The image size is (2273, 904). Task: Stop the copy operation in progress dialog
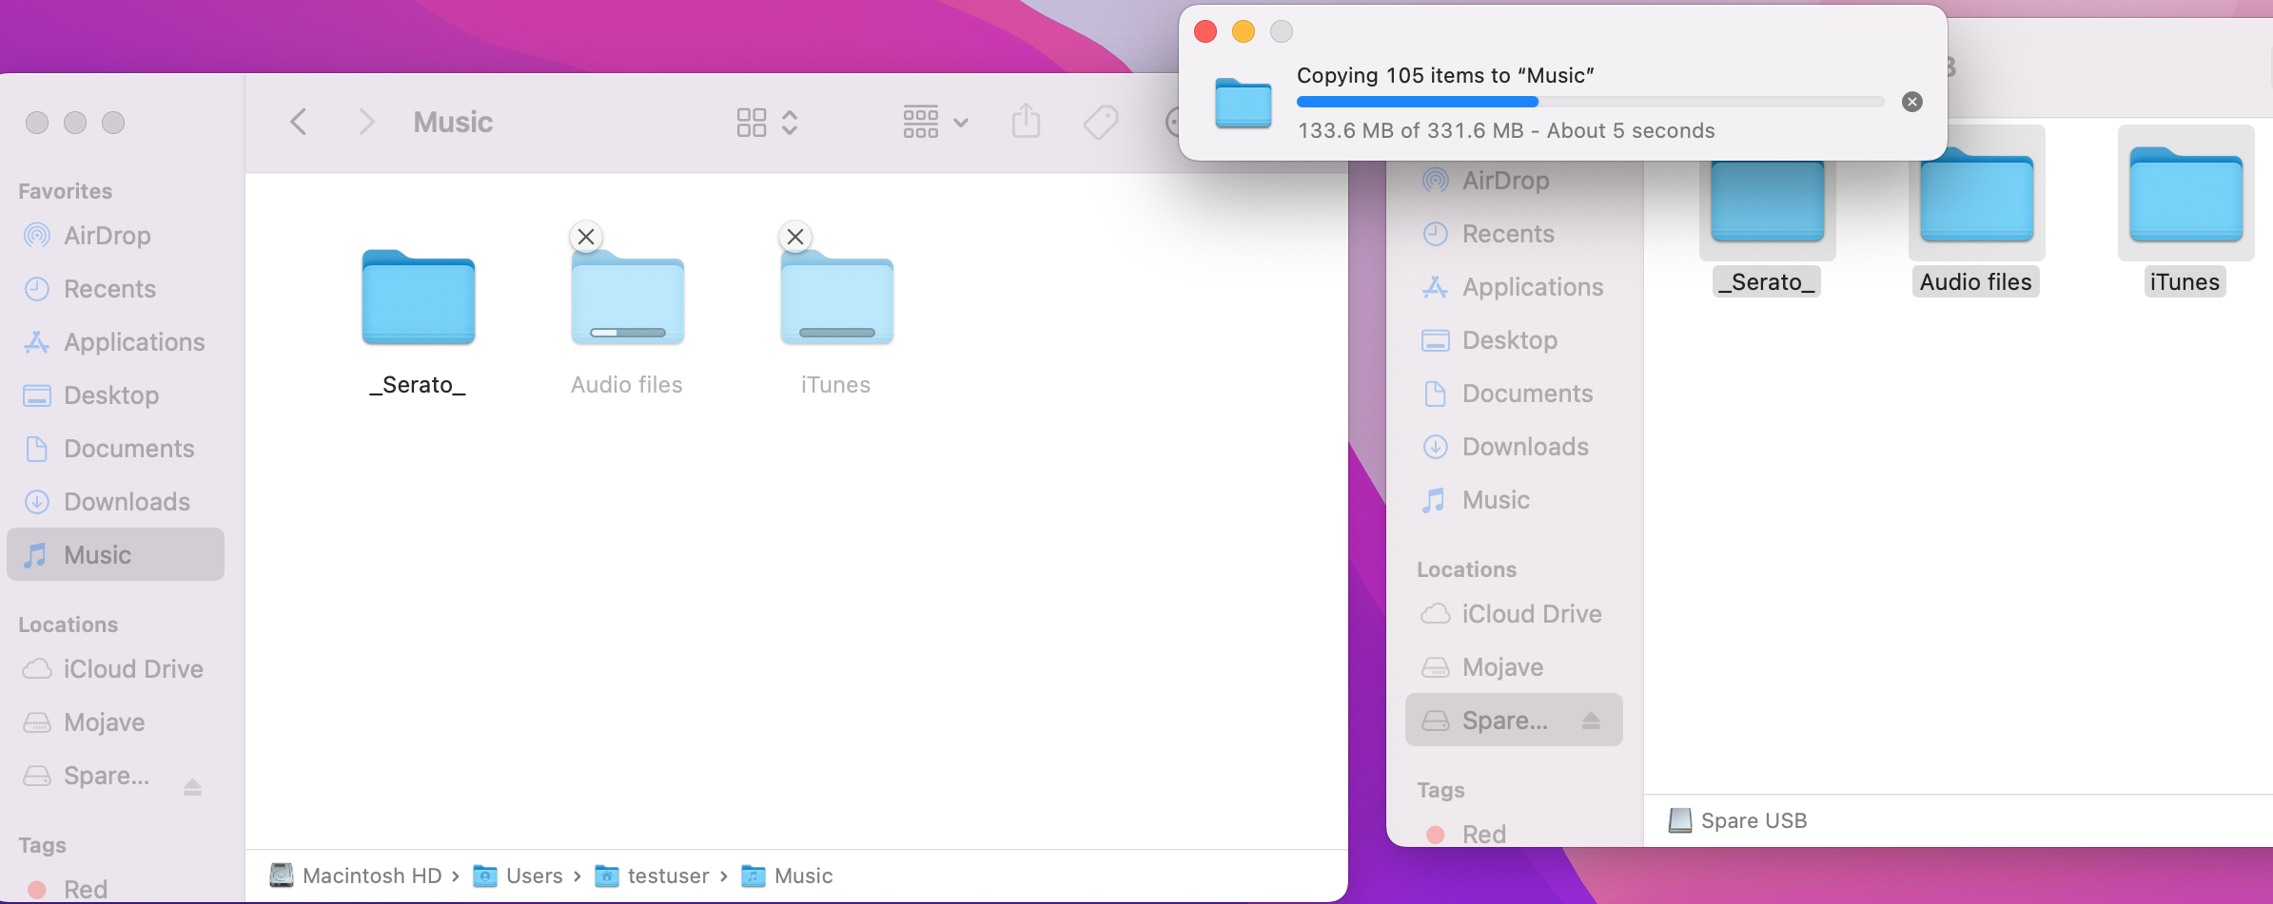pyautogui.click(x=1911, y=102)
